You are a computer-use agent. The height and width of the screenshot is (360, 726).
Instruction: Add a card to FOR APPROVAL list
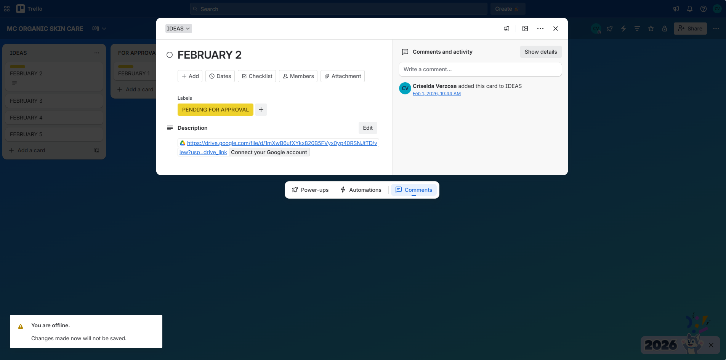point(136,89)
